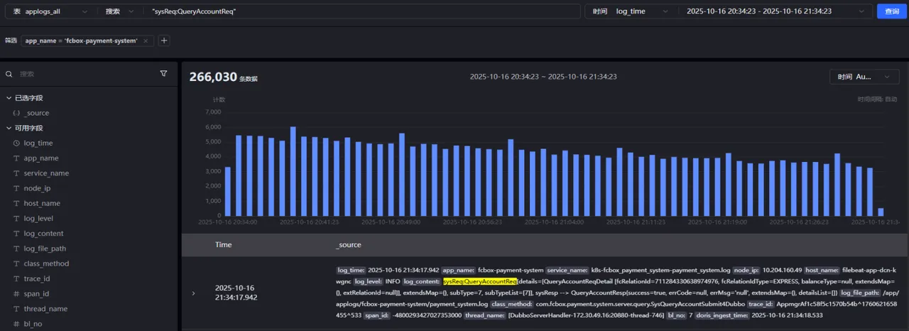Expand the log row dated 21:34:17.942
Viewport: 909px width, 331px height.
tap(194, 293)
